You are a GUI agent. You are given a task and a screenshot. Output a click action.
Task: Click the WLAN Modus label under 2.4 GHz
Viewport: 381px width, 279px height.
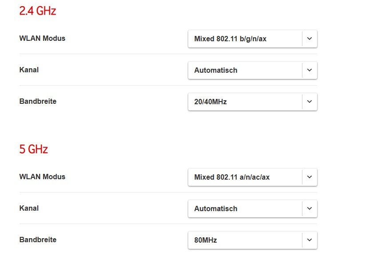click(42, 38)
